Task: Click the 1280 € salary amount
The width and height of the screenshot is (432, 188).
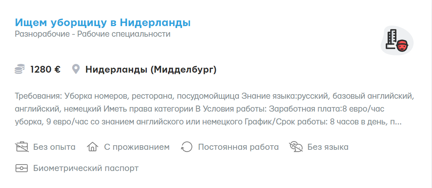Action: [x=46, y=70]
